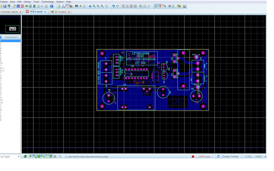Open the View menu
This screenshot has width=274, height=171.
(12, 2)
